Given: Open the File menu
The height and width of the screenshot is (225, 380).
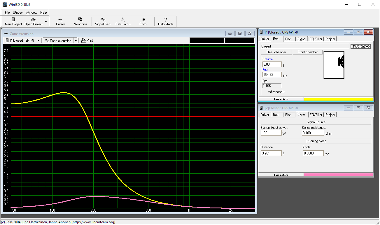Looking at the screenshot, I should tap(7, 13).
